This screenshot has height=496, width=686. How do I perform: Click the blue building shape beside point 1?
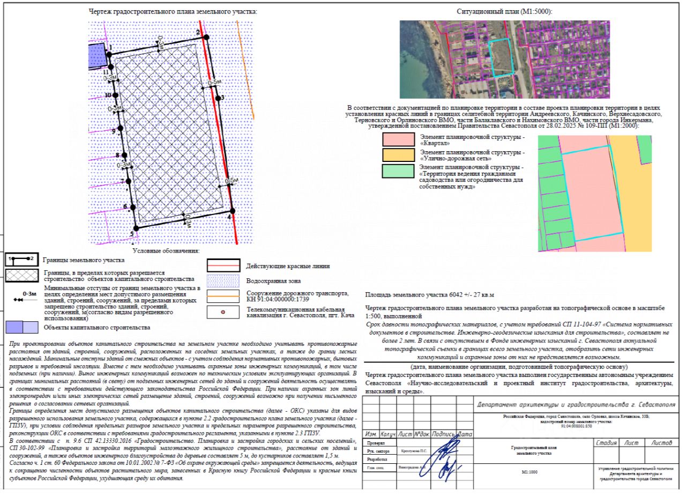[97, 55]
